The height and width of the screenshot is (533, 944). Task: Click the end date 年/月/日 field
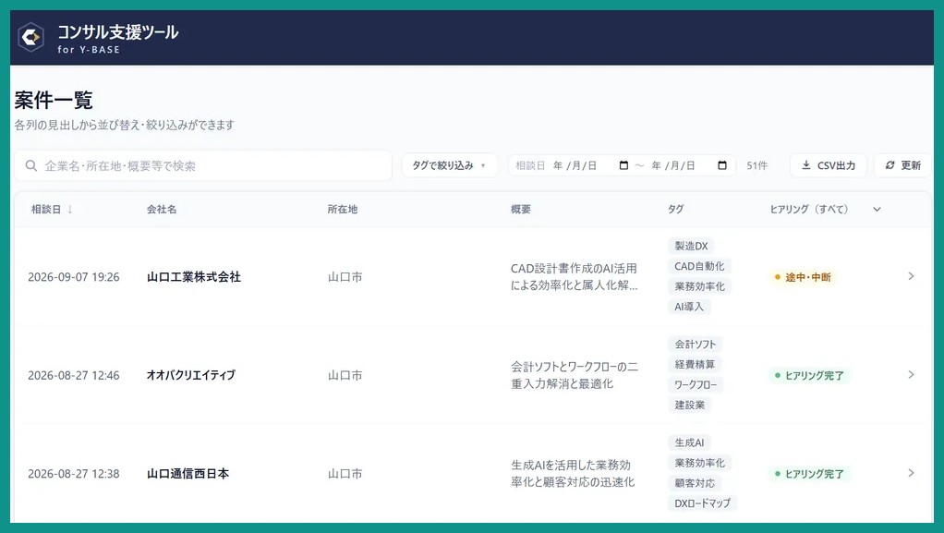tap(673, 165)
